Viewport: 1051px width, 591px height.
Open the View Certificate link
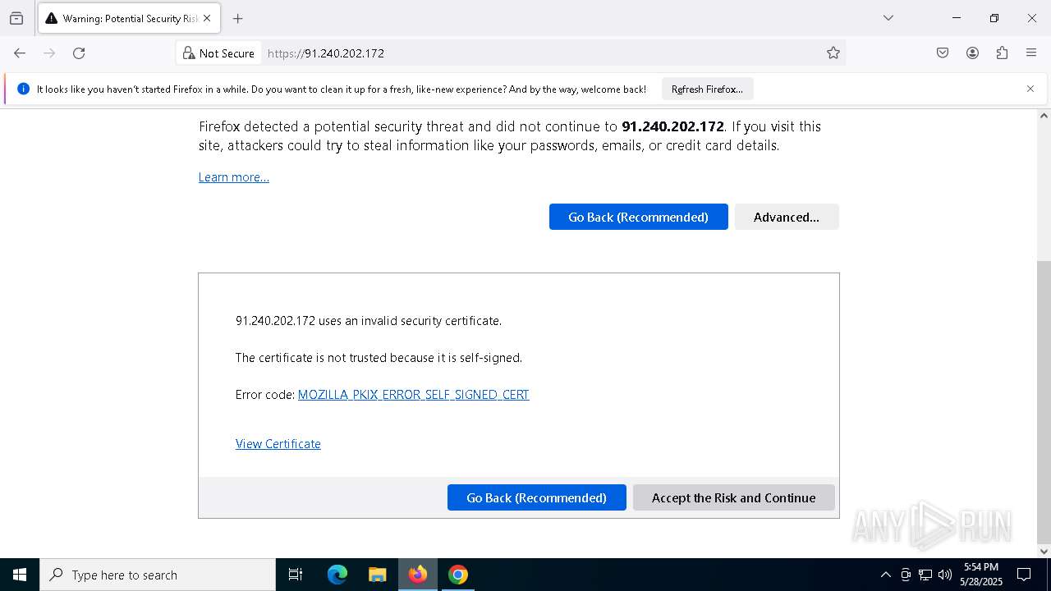[x=278, y=444]
